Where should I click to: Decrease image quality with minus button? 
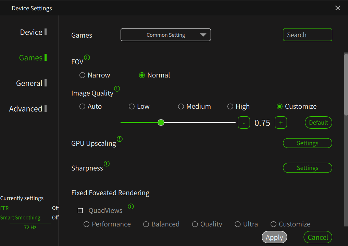click(x=244, y=122)
